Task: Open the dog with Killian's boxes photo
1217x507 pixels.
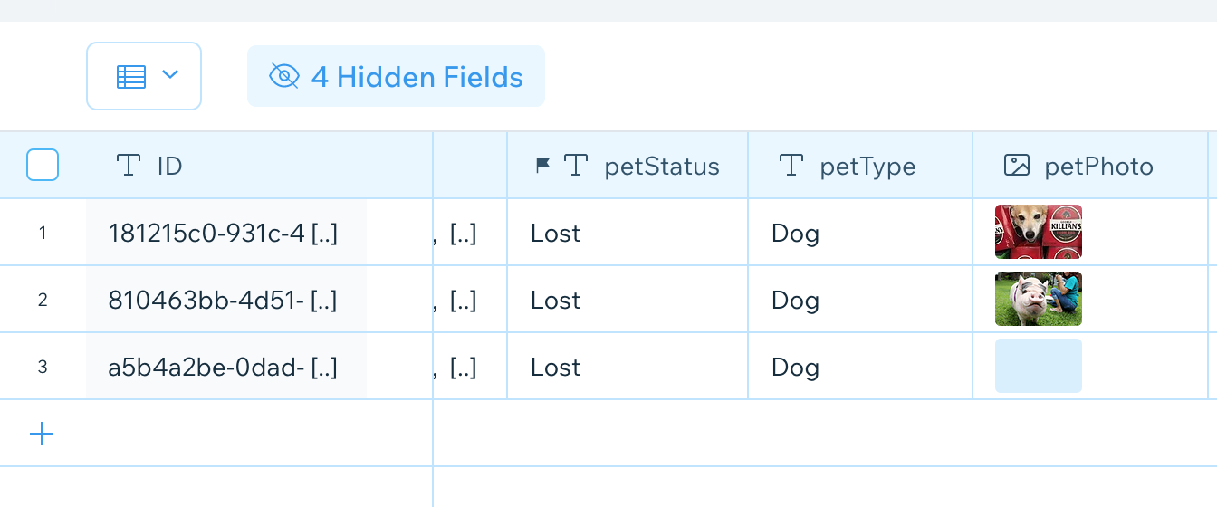Action: [x=1039, y=232]
